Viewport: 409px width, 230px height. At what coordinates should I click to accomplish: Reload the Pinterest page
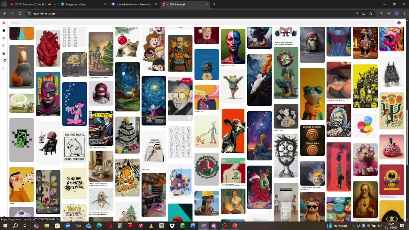pos(20,13)
